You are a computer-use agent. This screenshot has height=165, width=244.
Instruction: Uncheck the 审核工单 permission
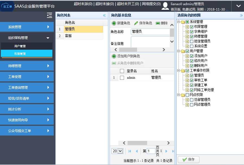click(192, 80)
